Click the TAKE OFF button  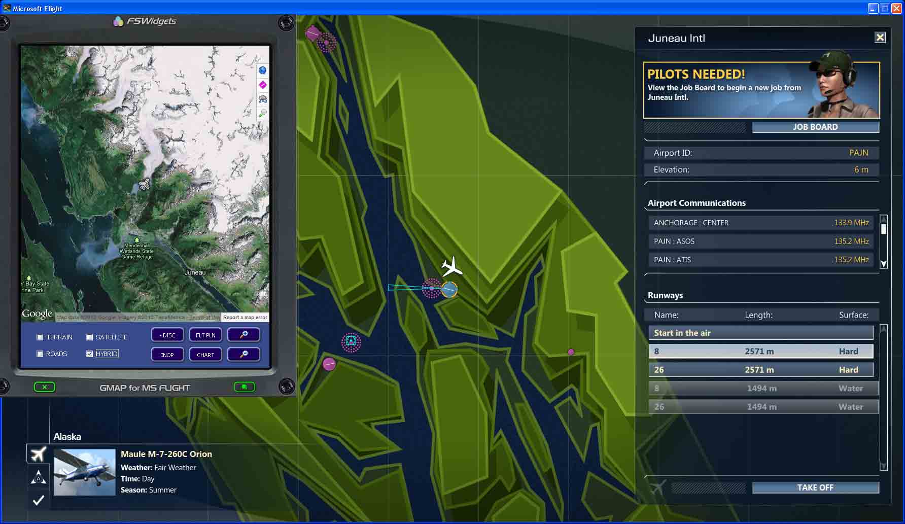click(x=815, y=487)
